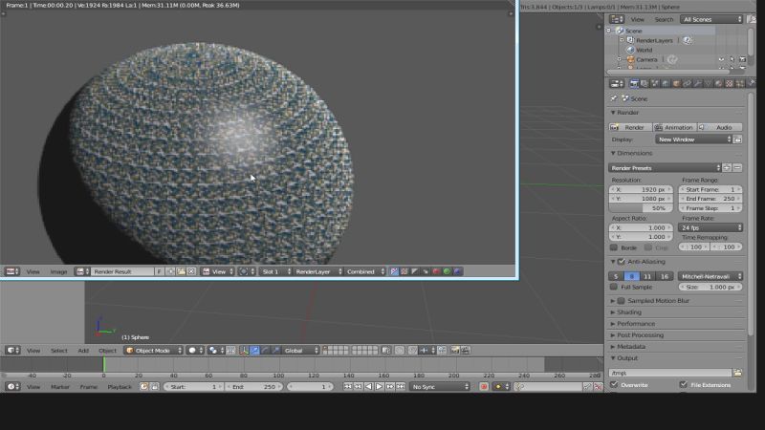Open the Mitchell-Netravali filter dropdown
Viewport: 765px width, 430px height.
[x=710, y=276]
